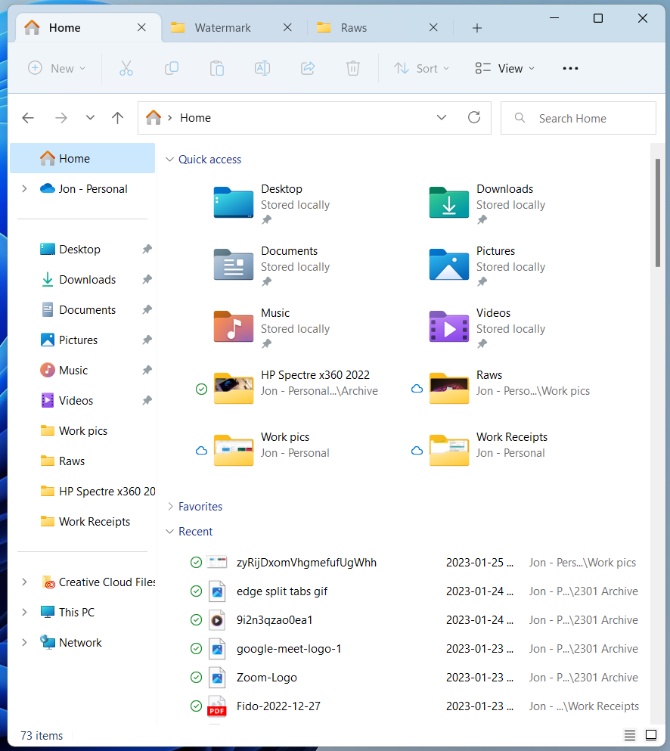Open the See more ellipsis menu

point(570,68)
